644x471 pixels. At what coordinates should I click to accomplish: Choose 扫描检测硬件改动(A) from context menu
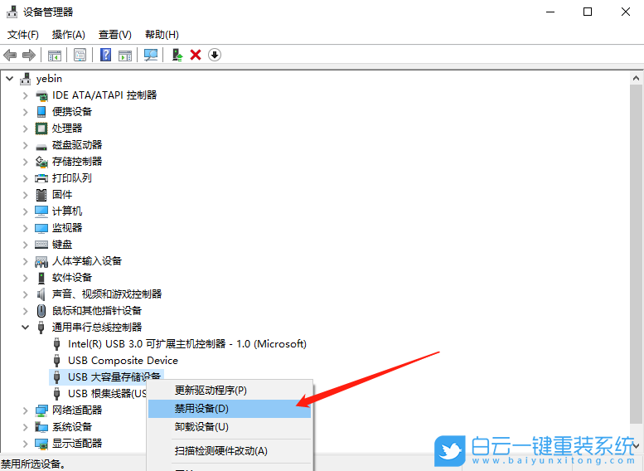230,451
